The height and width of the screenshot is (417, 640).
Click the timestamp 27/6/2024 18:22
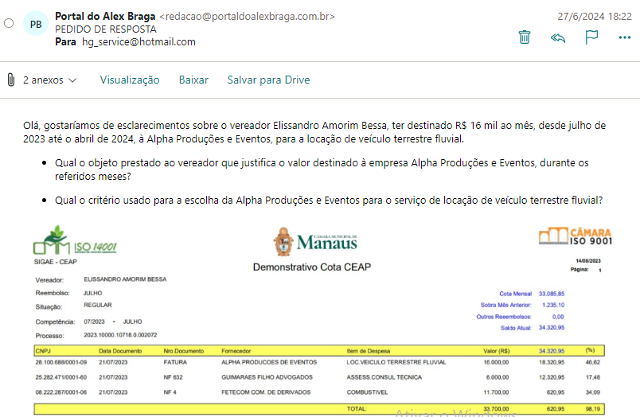(595, 17)
